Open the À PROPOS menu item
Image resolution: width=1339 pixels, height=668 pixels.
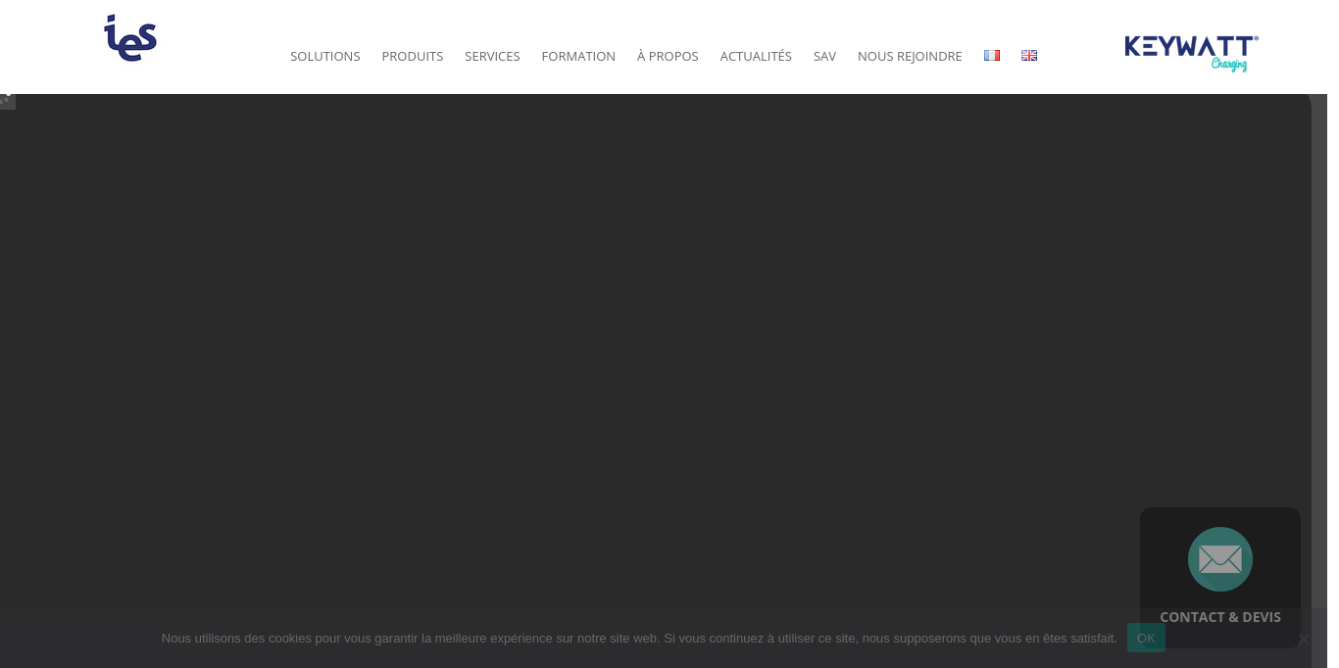point(668,57)
